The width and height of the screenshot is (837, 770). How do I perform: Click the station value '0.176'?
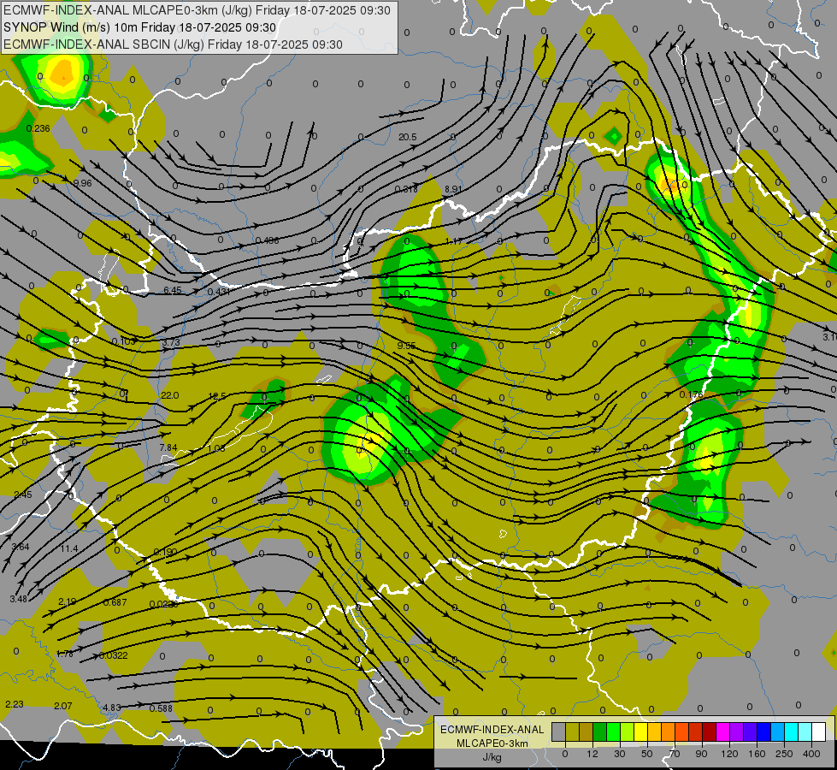[x=692, y=395]
